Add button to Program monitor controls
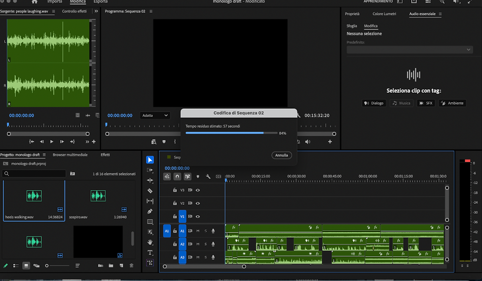The image size is (482, 281). (330, 142)
